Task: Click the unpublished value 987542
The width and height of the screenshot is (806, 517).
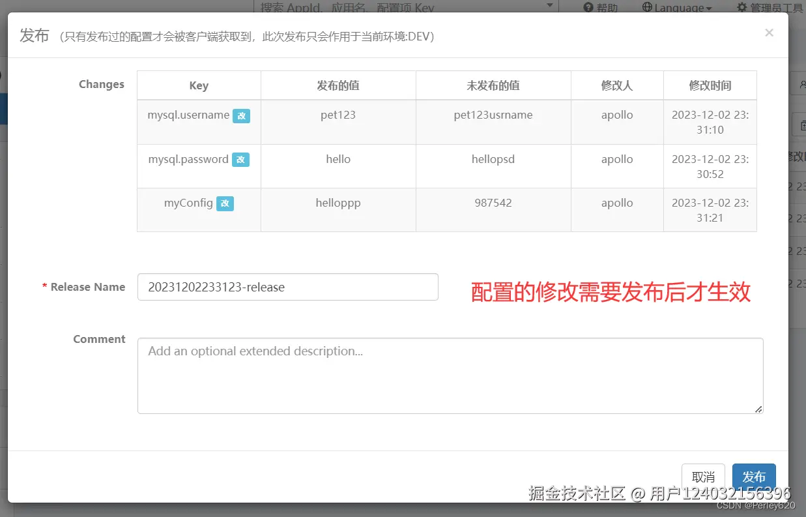Action: coord(493,203)
